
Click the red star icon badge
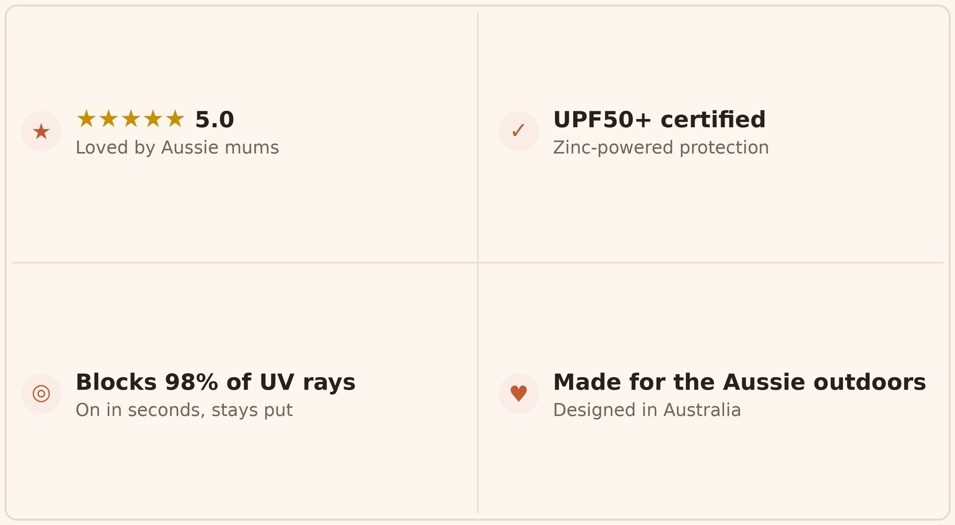(x=41, y=131)
